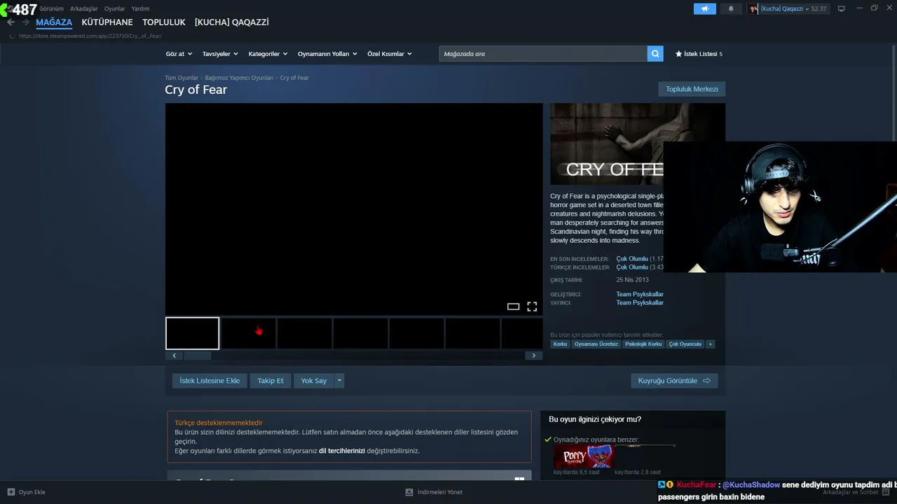Expand the Özel Kısımlar dropdown

pos(390,54)
